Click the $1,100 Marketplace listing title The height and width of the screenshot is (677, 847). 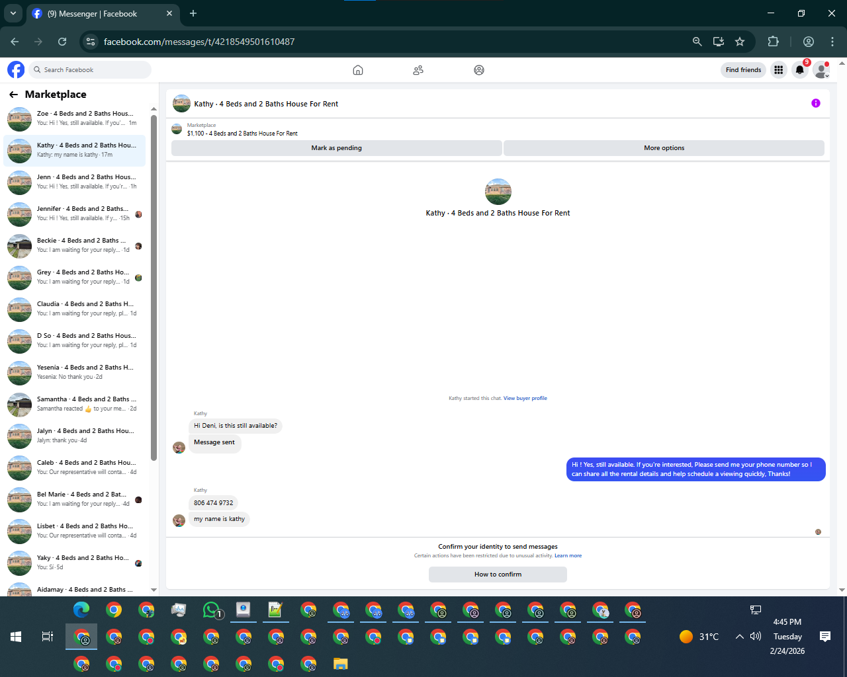point(242,134)
